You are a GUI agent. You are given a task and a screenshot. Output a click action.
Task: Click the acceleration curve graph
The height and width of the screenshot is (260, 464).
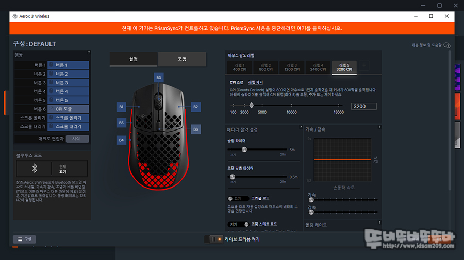pyautogui.click(x=342, y=160)
